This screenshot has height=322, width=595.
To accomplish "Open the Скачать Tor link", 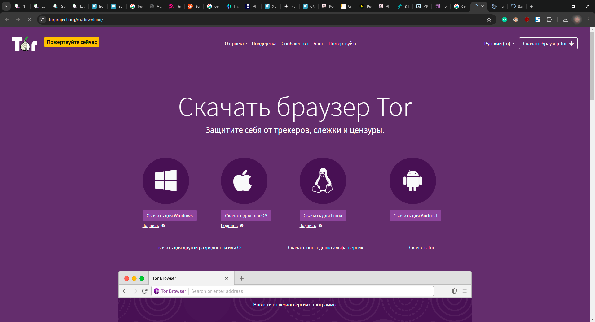I will [x=422, y=248].
